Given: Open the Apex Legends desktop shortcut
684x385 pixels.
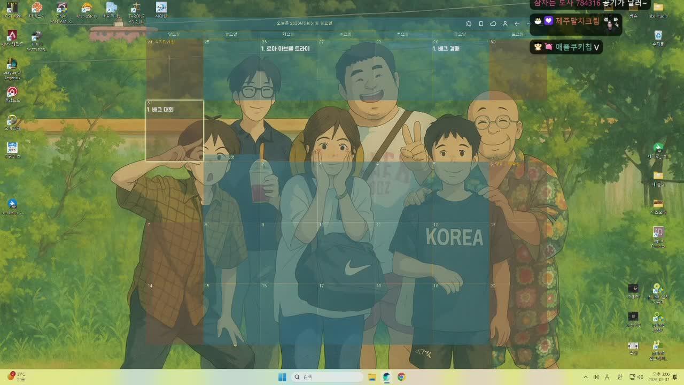Looking at the screenshot, I should [x=12, y=38].
